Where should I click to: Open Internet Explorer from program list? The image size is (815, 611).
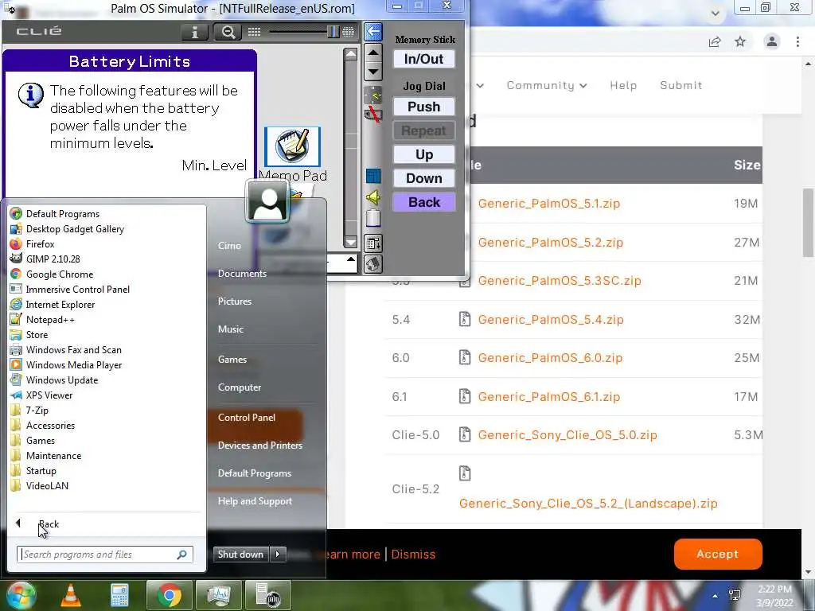click(x=60, y=304)
